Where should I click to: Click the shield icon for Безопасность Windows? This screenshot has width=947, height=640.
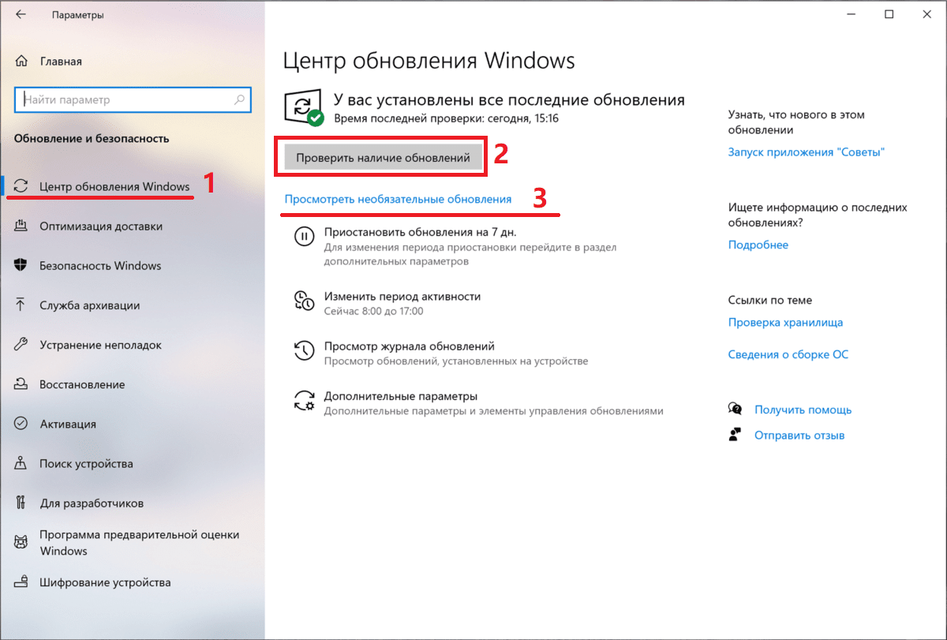coord(22,266)
